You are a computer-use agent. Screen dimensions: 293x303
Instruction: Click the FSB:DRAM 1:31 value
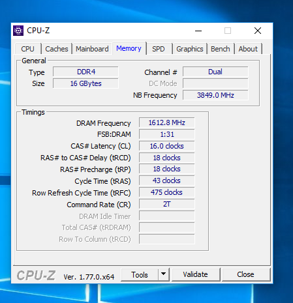click(167, 134)
